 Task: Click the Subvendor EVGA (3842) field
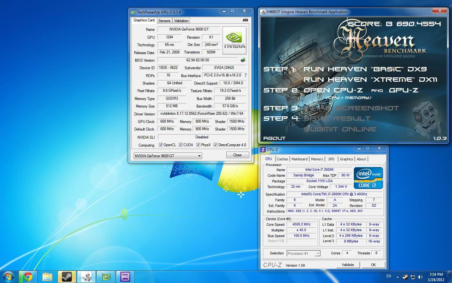224,68
